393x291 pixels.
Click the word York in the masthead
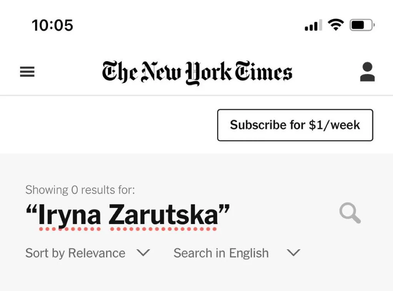pos(208,73)
